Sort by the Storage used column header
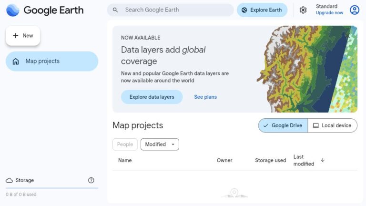Screen dimensions: 366x206 click(x=270, y=160)
